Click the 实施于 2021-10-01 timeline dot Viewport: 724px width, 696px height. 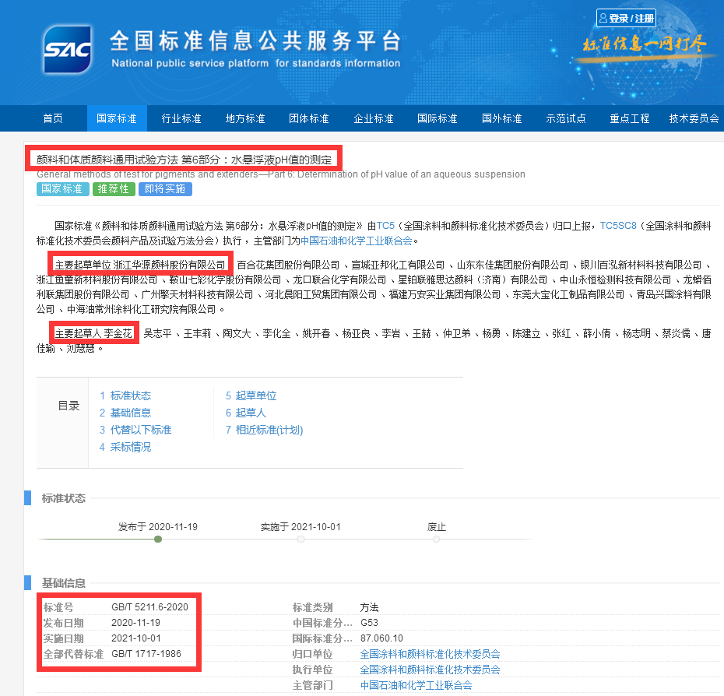click(300, 539)
